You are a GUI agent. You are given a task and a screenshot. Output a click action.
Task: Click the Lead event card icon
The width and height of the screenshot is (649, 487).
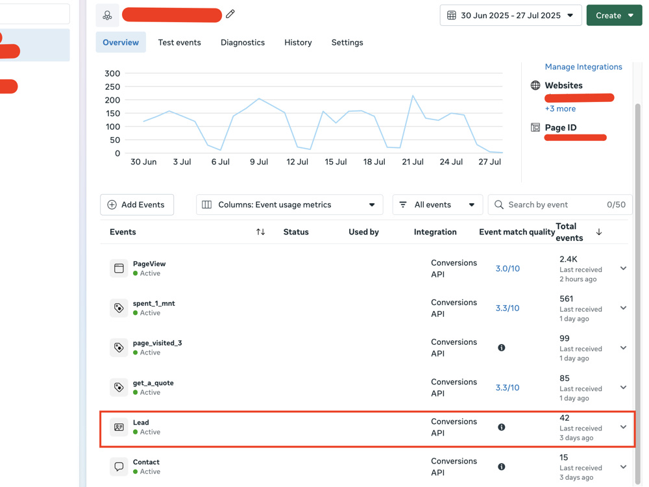pos(119,427)
